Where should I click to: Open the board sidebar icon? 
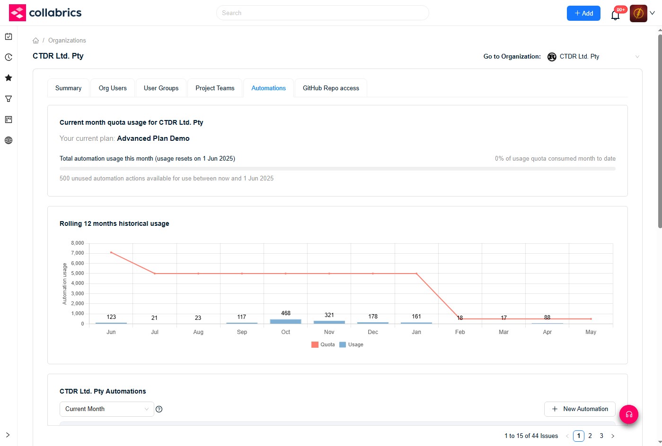coord(9,120)
